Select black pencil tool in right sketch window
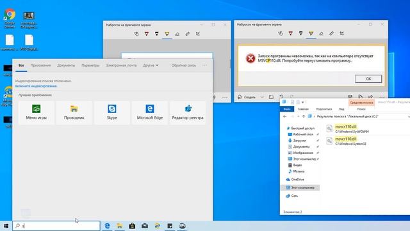This screenshot has height=231, width=410. [x=300, y=33]
